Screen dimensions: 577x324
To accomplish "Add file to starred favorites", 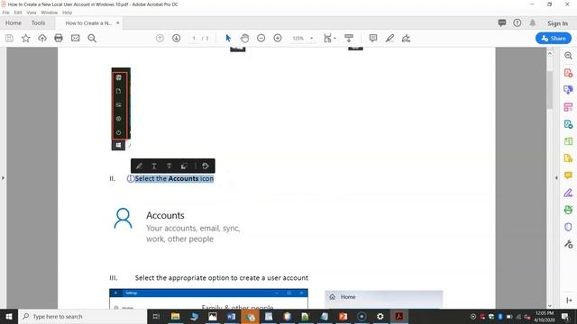I will point(26,38).
